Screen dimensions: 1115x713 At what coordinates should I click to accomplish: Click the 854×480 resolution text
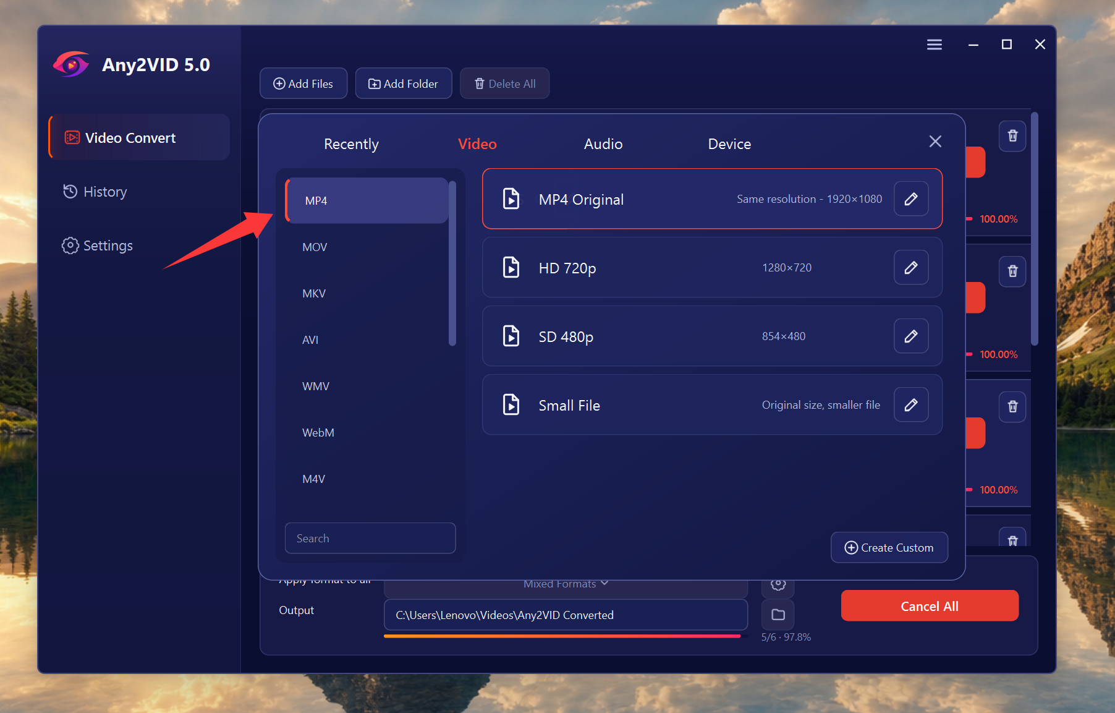click(784, 336)
